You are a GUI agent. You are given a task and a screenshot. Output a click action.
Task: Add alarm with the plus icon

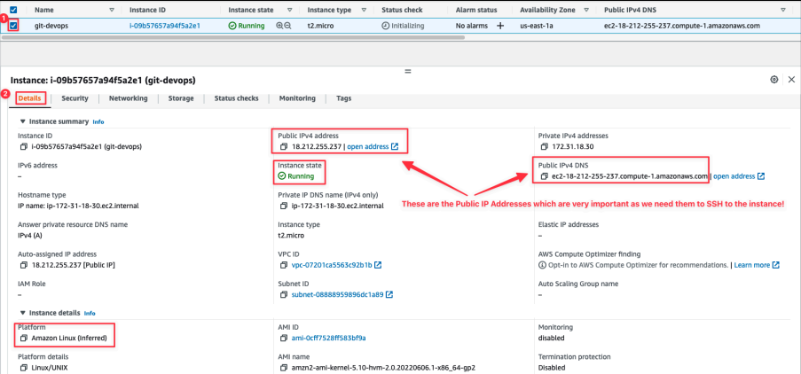[x=500, y=26]
